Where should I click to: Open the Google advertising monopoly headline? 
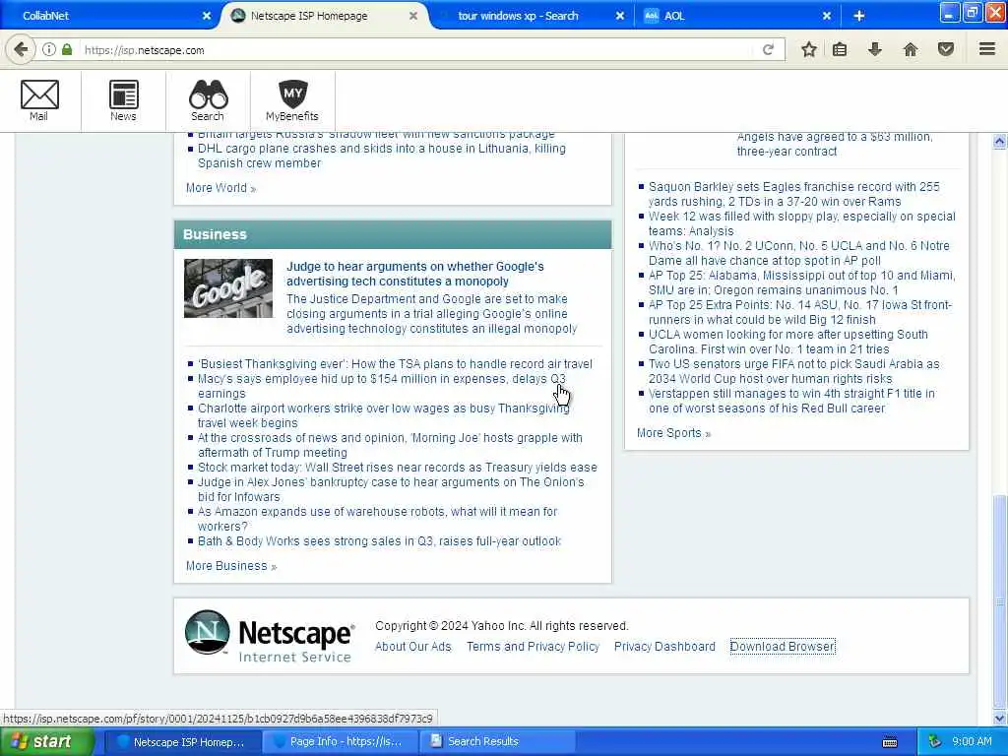414,274
